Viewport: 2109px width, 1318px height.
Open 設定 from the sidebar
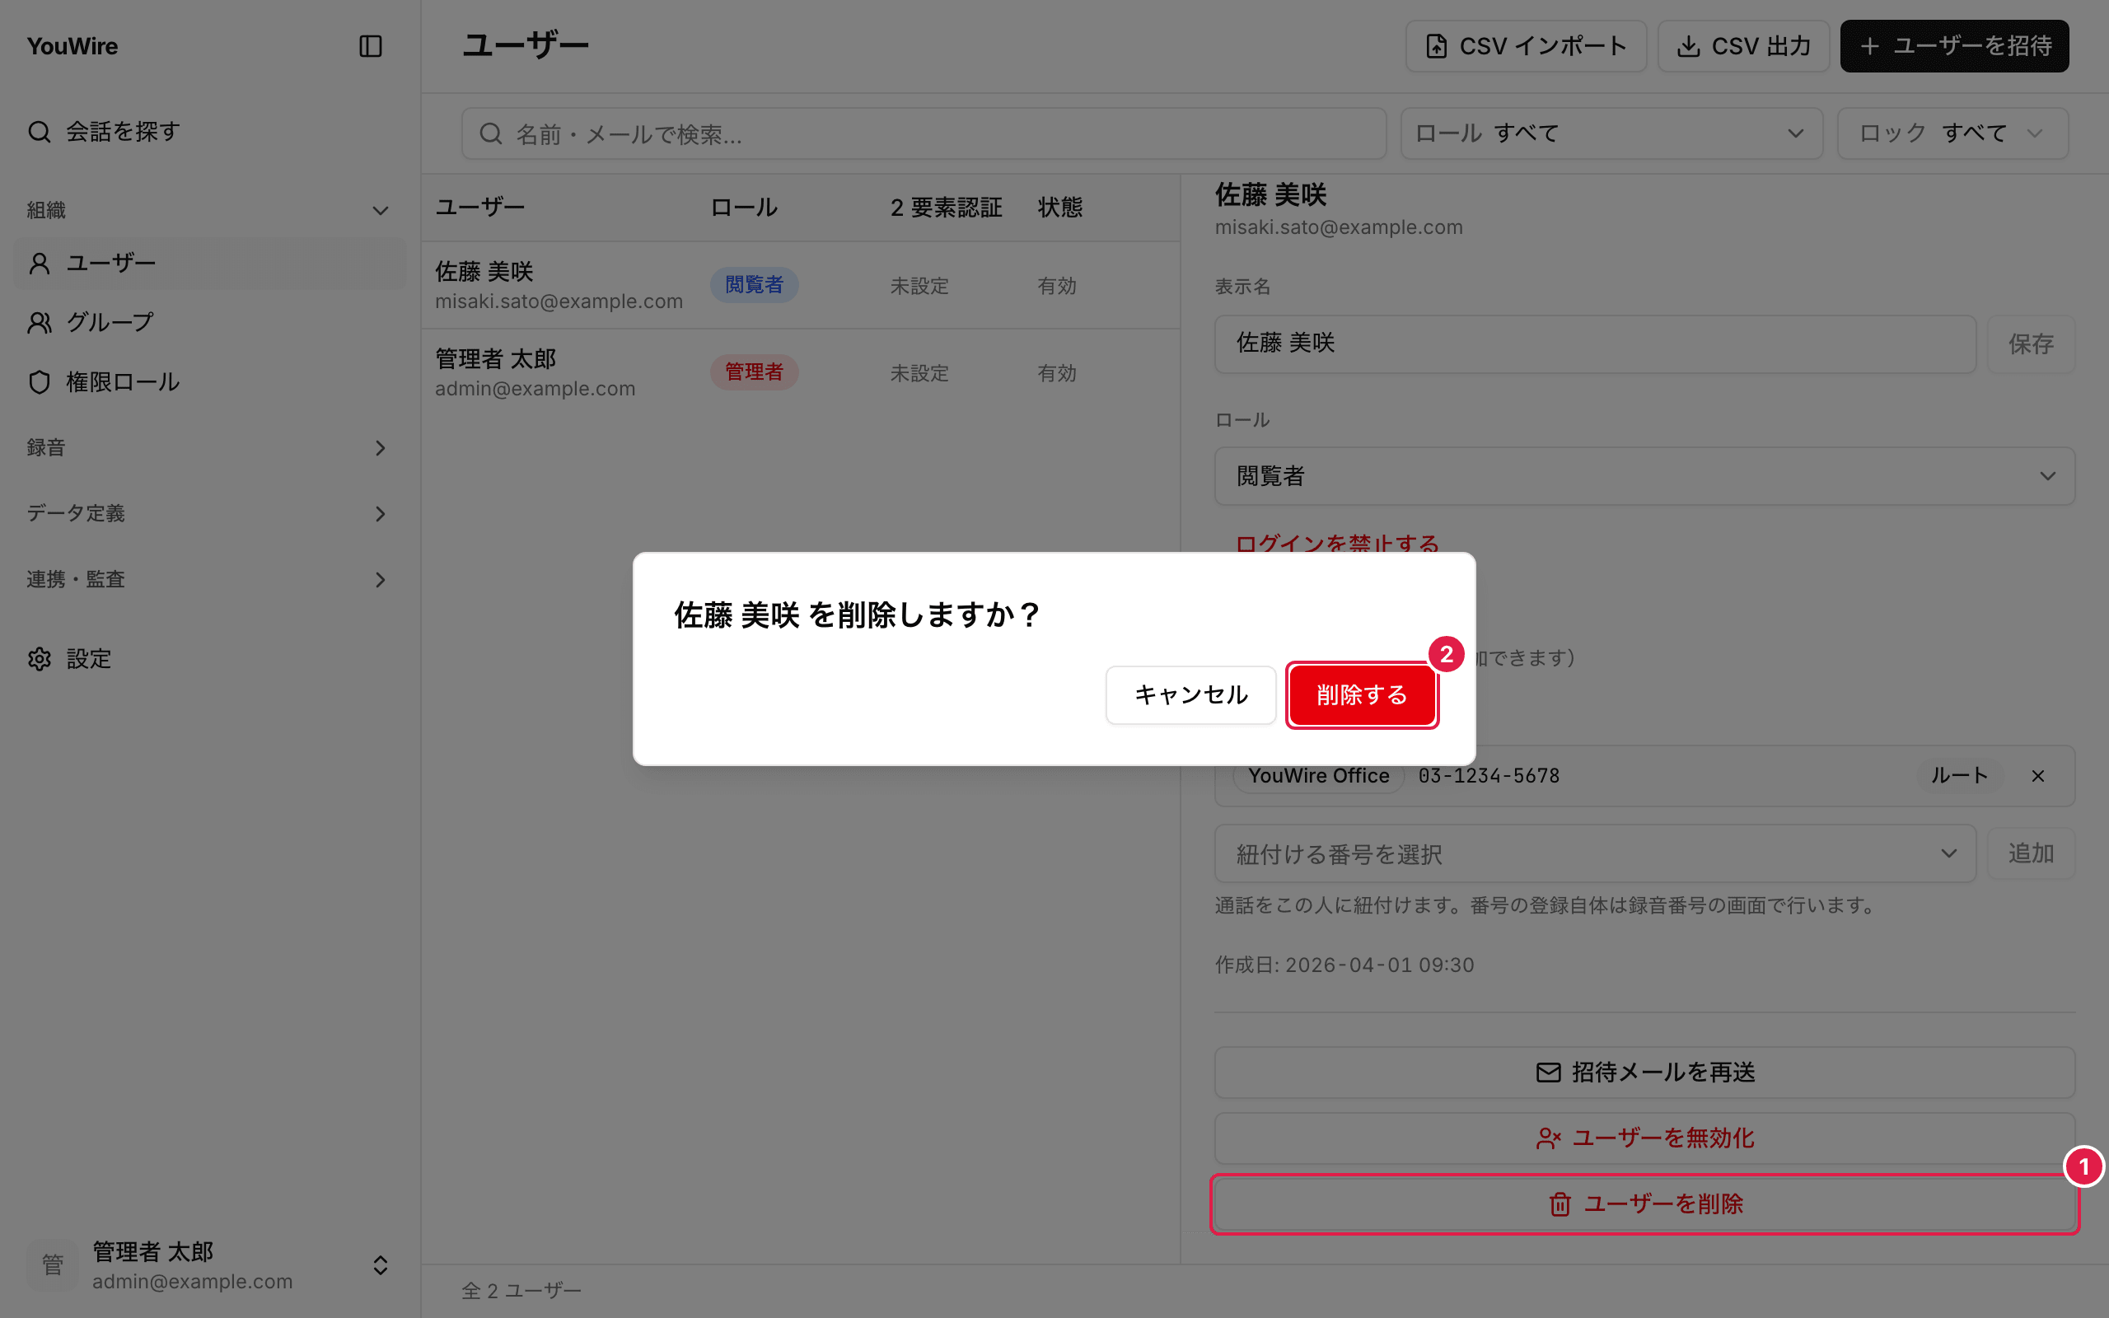[210, 658]
